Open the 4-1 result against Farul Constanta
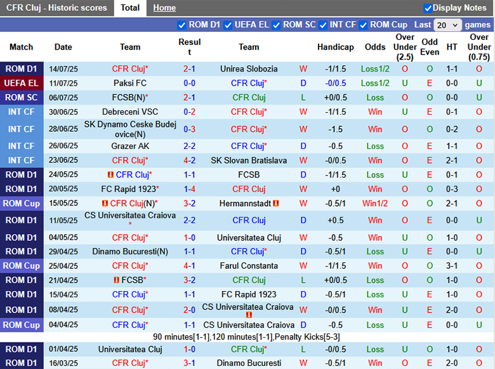 189,266
